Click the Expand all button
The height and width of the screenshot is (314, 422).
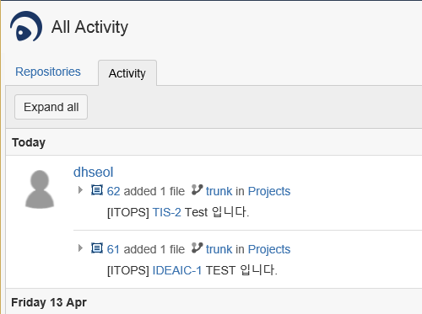coord(51,107)
